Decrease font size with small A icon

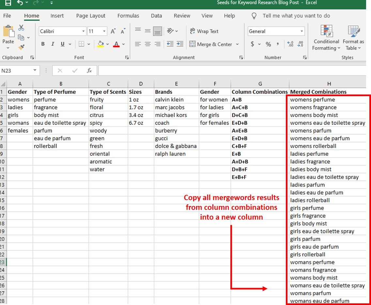point(123,31)
